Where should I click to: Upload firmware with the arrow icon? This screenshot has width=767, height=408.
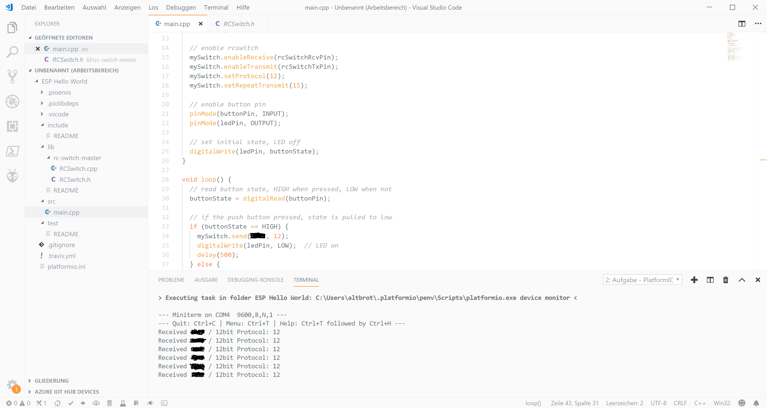tap(84, 403)
